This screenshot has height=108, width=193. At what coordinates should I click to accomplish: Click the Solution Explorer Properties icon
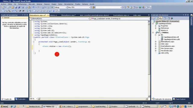pos(153,18)
